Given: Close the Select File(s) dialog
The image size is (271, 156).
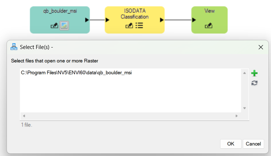Looking at the screenshot, I should point(260,47).
